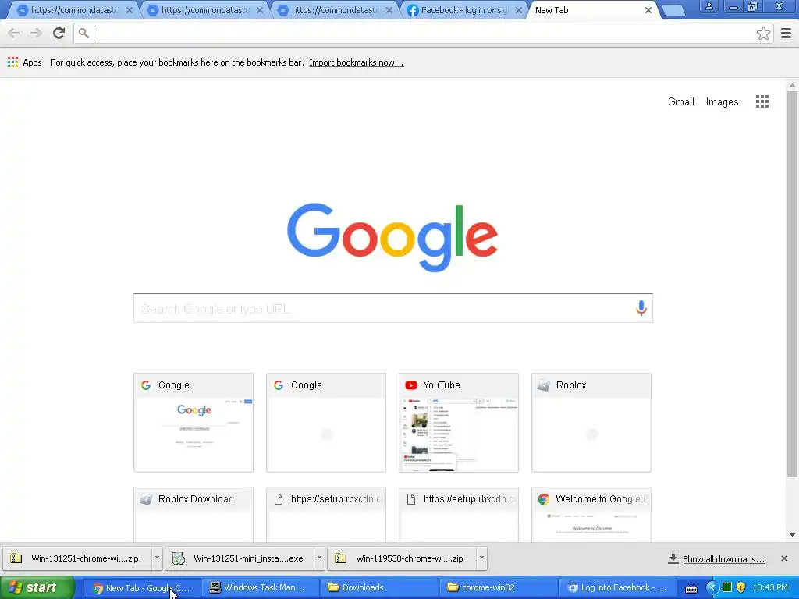Expand options for Win-119530 zip download

tap(481, 558)
